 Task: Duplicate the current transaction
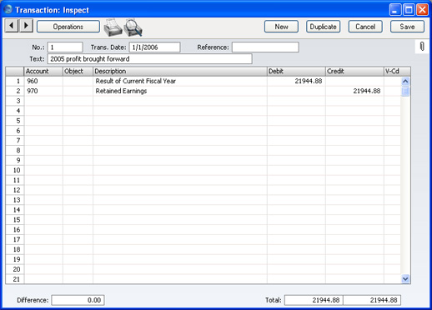(x=323, y=27)
